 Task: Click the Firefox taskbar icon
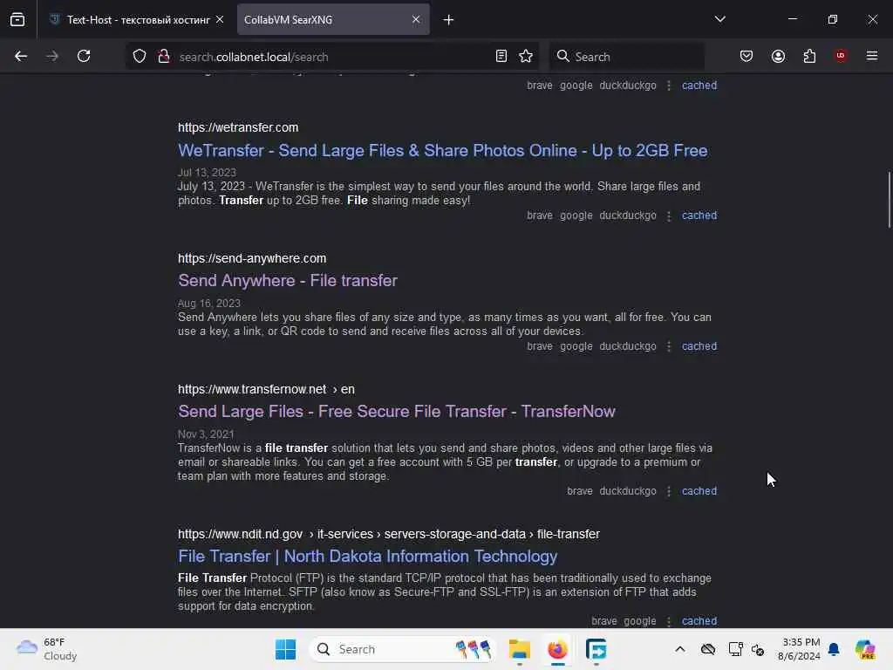point(557,649)
